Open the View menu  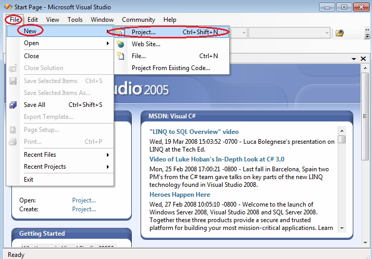(52, 20)
